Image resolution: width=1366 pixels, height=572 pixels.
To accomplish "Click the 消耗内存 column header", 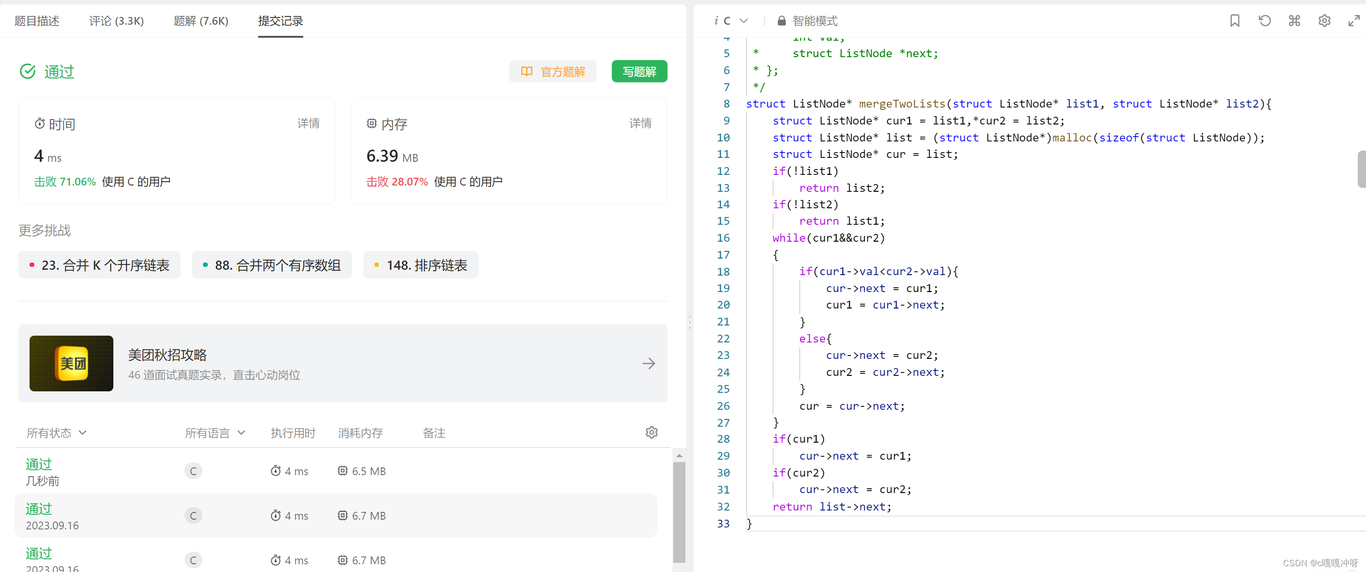I will pyautogui.click(x=360, y=433).
